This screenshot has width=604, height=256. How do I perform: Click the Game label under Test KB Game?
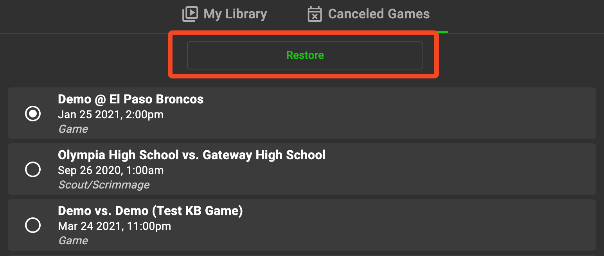73,240
